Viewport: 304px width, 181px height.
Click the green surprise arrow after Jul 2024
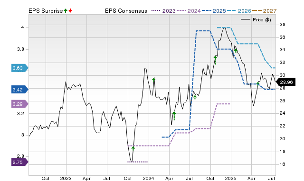coord(195,97)
